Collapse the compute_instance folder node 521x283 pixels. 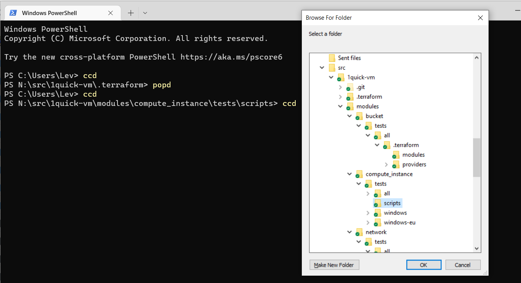point(350,174)
